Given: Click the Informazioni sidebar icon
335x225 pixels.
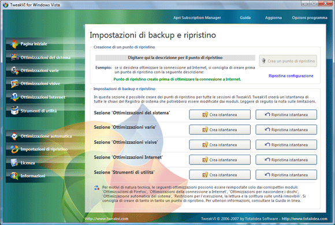Looking at the screenshot, I should click(14, 176).
